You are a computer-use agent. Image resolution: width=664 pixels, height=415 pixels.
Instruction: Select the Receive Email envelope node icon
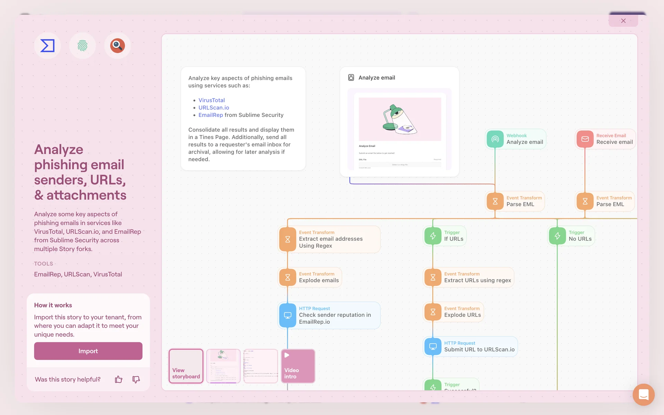[585, 139]
